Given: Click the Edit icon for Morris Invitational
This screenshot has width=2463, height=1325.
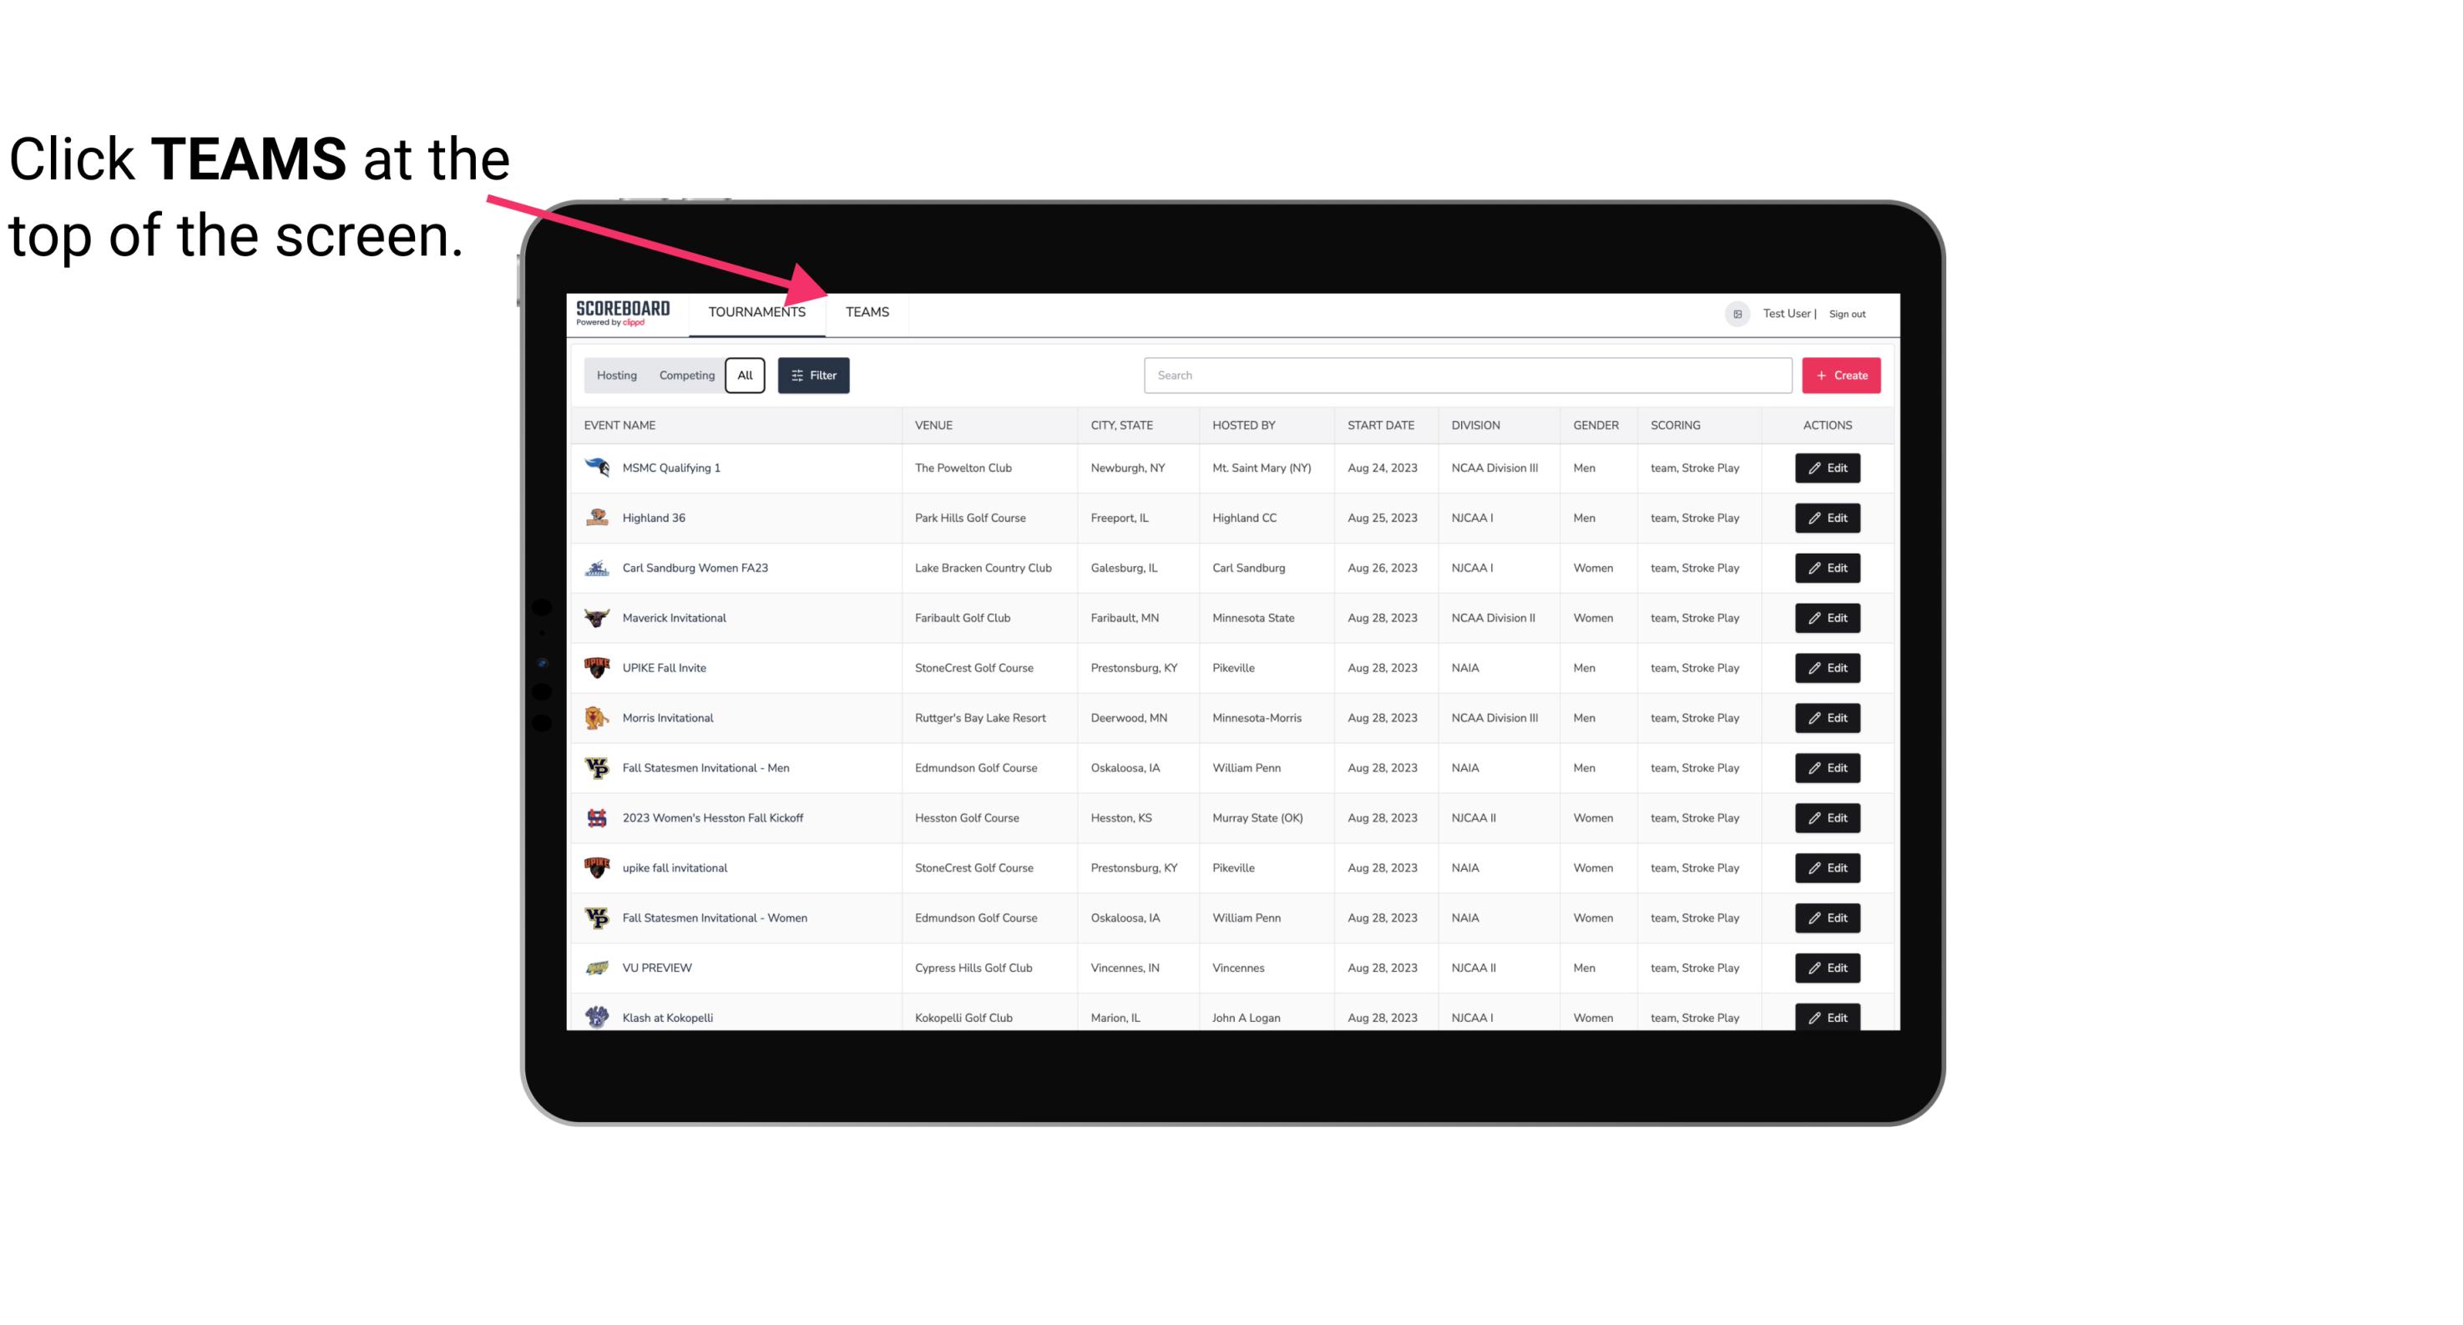Looking at the screenshot, I should (1828, 716).
